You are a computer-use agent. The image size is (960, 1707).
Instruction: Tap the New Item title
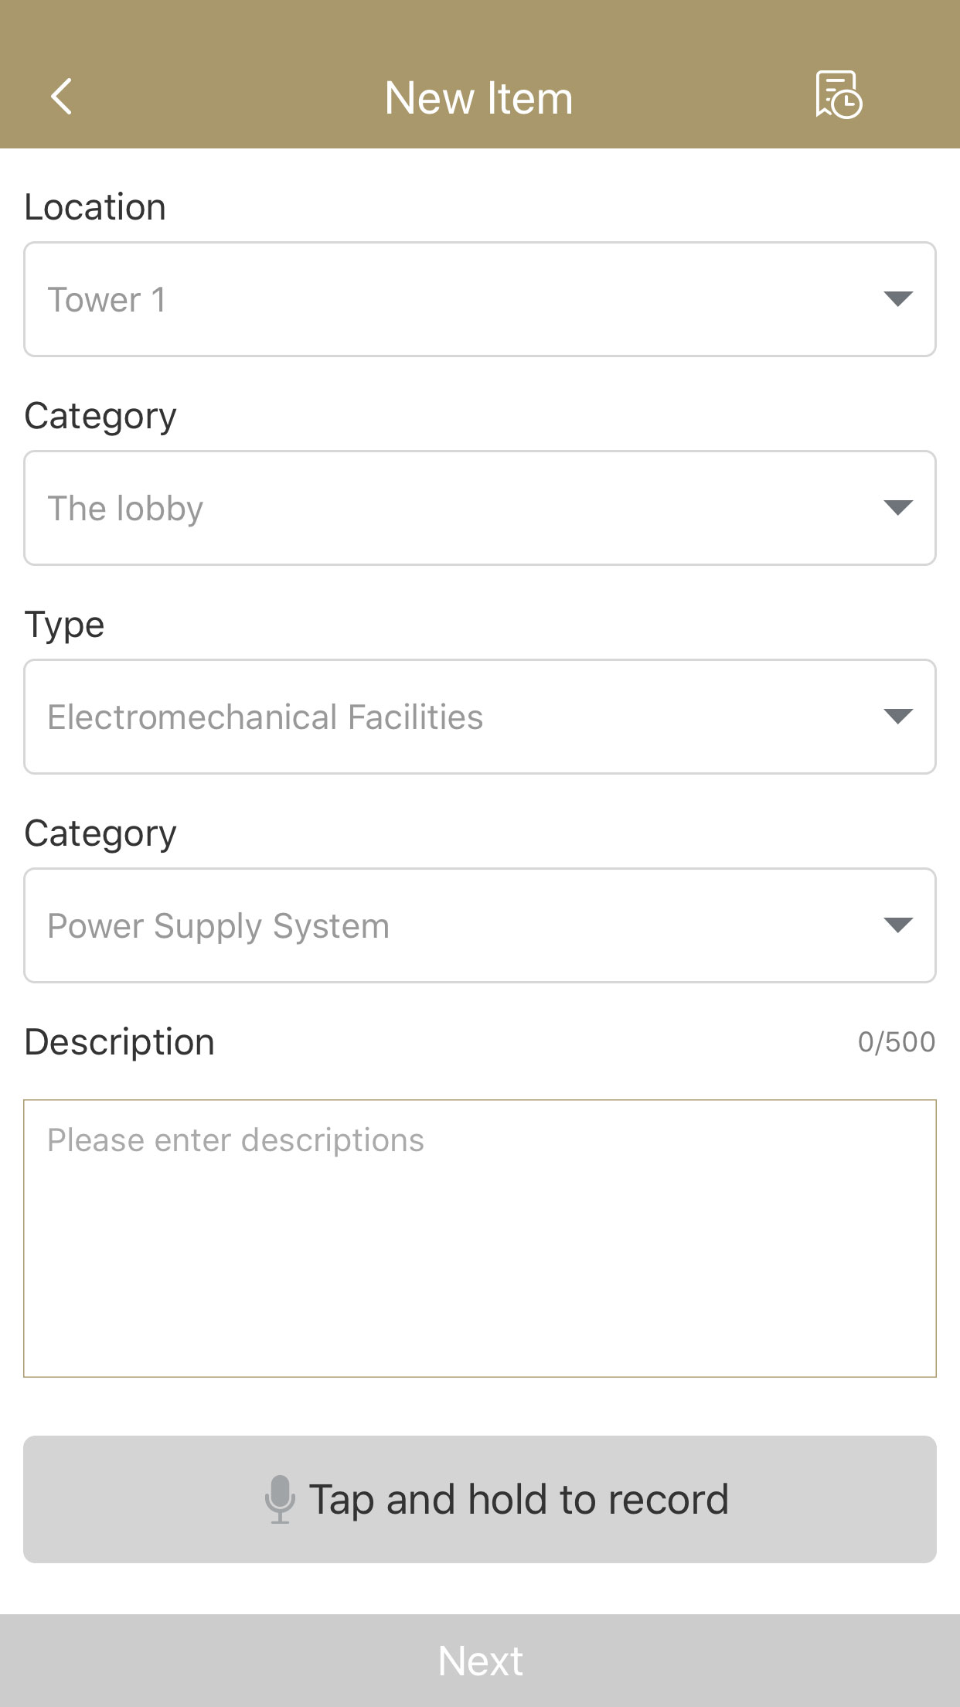pos(479,98)
